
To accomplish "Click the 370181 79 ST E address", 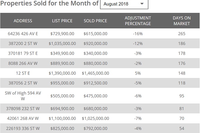I will [x=23, y=53].
